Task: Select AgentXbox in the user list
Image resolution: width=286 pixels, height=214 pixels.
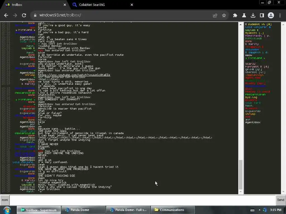Action: click(x=252, y=123)
